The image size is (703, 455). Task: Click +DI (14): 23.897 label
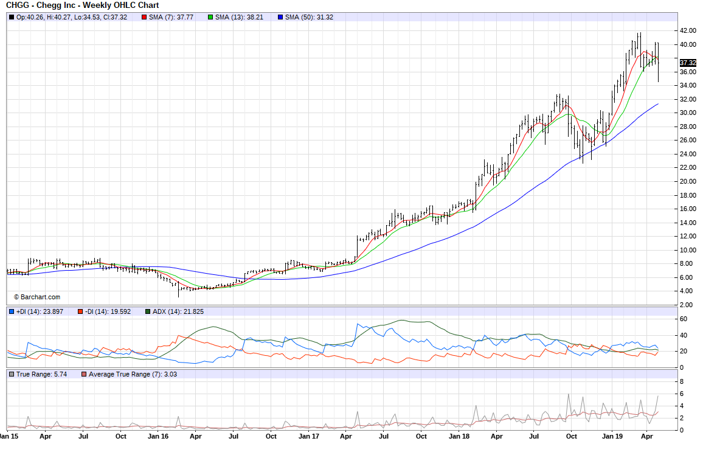(x=40, y=311)
